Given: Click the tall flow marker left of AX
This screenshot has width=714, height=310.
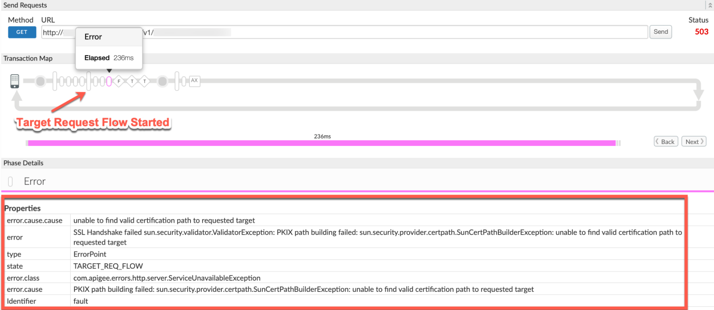Looking at the screenshot, I should click(x=177, y=81).
